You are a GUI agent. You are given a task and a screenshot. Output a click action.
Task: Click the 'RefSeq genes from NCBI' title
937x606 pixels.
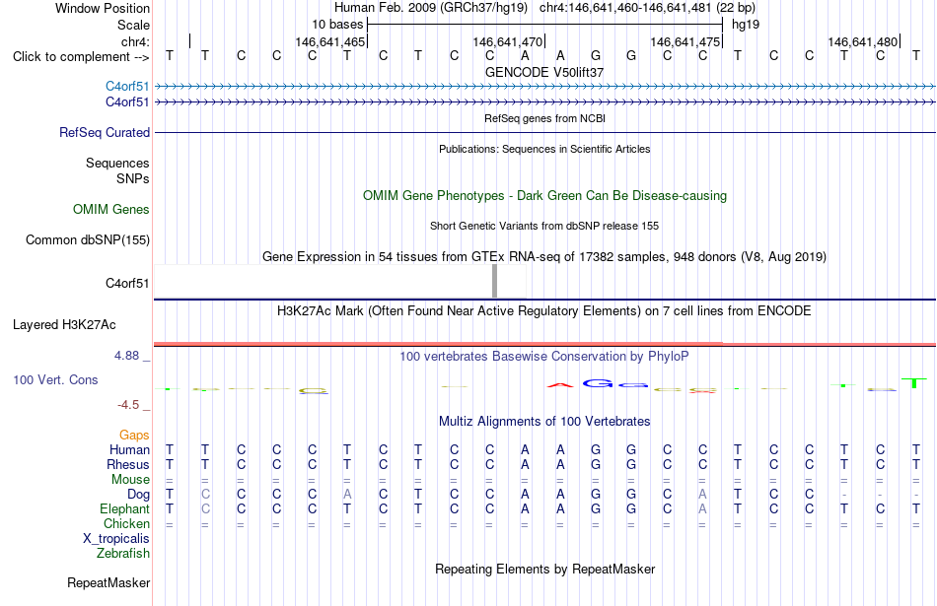(544, 118)
